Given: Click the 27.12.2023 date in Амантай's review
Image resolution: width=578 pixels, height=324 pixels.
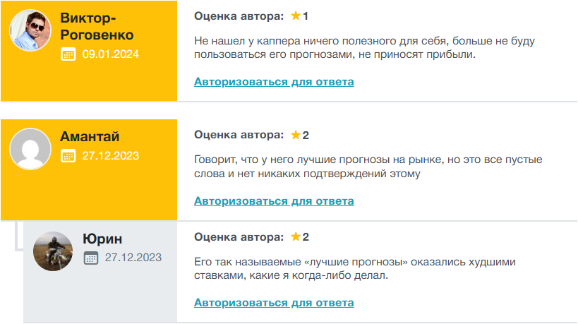Looking at the screenshot, I should [111, 156].
